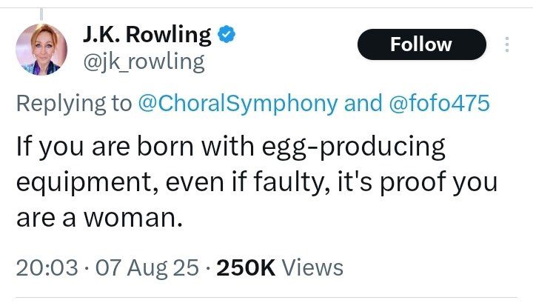
Task: Click the tweet line starting "If you are born"
Action: tap(230, 147)
